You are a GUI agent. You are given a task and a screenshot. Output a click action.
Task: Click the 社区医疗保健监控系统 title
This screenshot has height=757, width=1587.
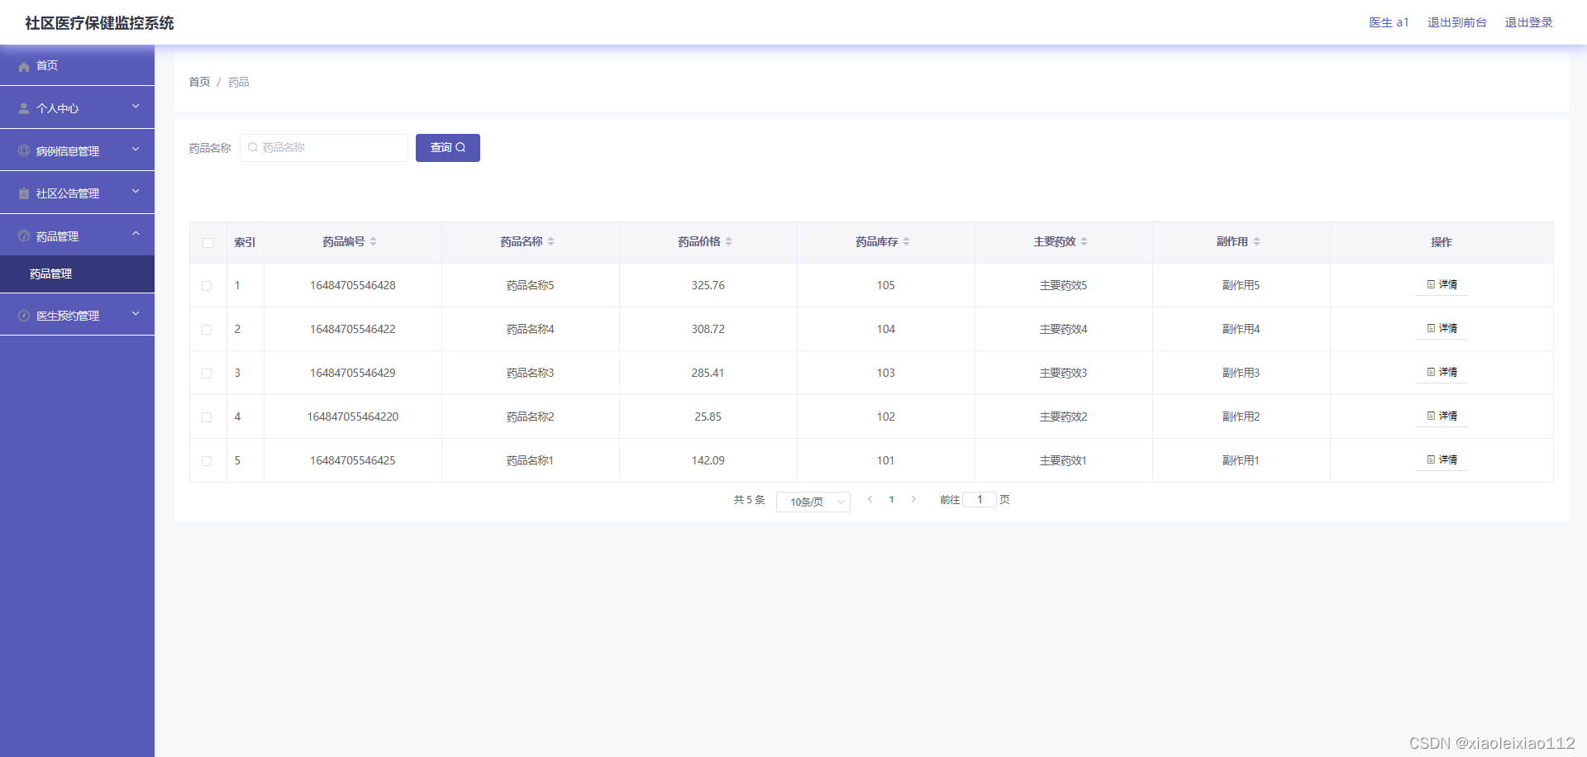click(99, 23)
